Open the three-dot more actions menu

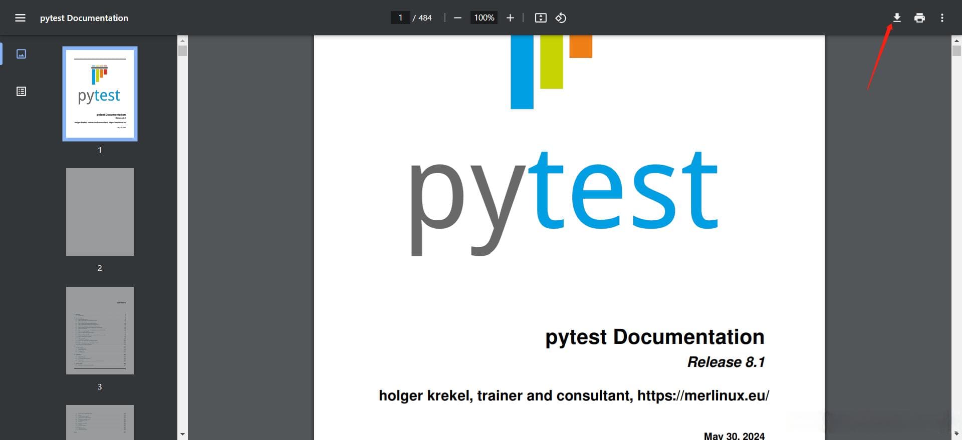[x=942, y=18]
